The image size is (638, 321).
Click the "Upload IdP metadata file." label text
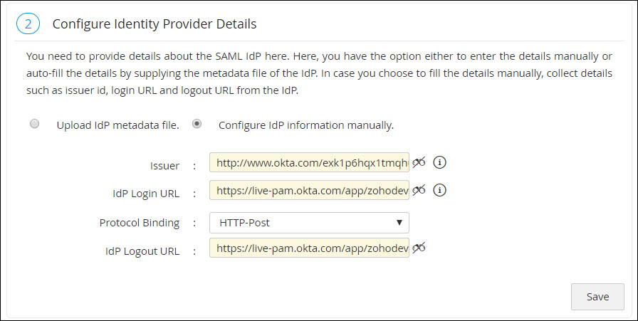(117, 126)
